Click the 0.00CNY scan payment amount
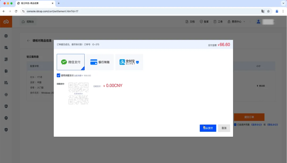The width and height of the screenshot is (287, 163). [x=113, y=86]
